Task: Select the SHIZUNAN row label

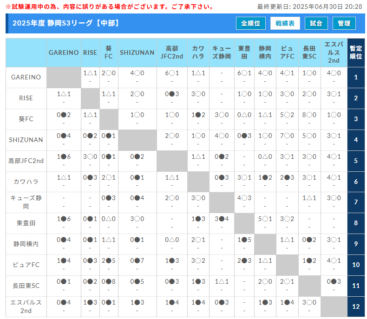Action: click(x=26, y=140)
